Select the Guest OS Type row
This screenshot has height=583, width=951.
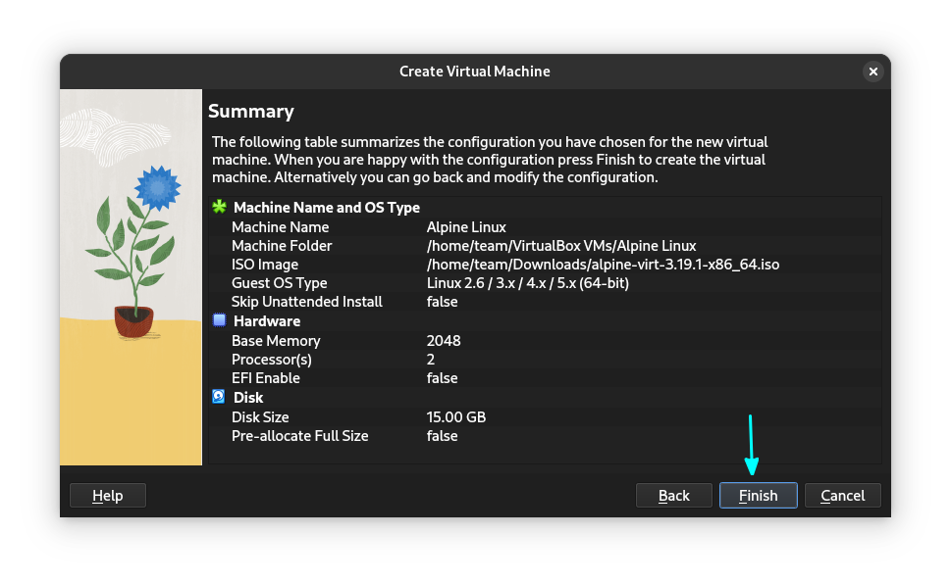(x=280, y=283)
